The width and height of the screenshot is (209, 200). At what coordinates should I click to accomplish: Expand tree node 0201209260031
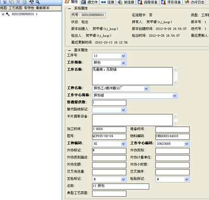[x=3, y=14]
